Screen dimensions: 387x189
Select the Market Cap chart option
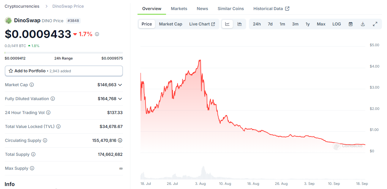pos(170,24)
